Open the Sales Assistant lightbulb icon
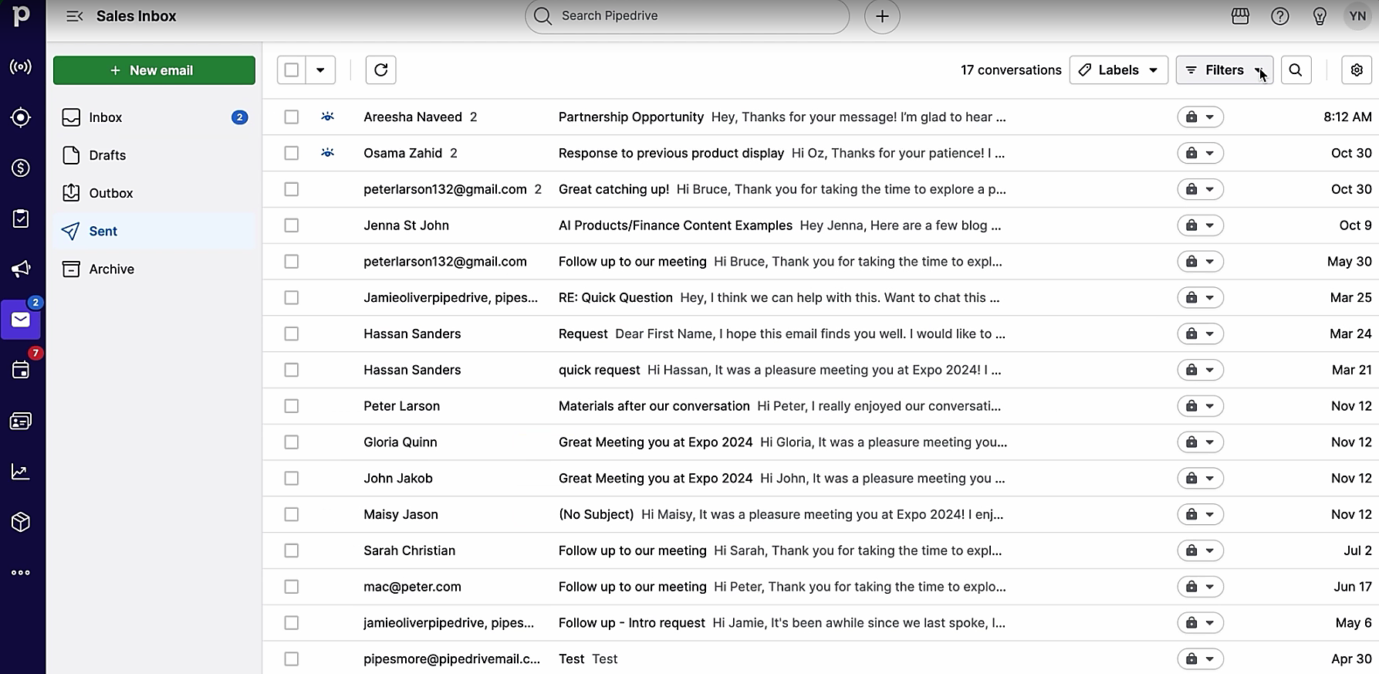1379x674 pixels. [1320, 16]
